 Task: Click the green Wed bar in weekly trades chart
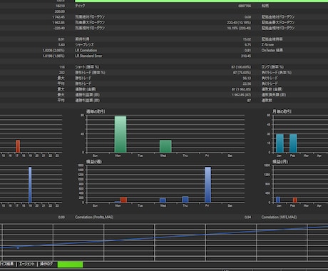click(165, 146)
